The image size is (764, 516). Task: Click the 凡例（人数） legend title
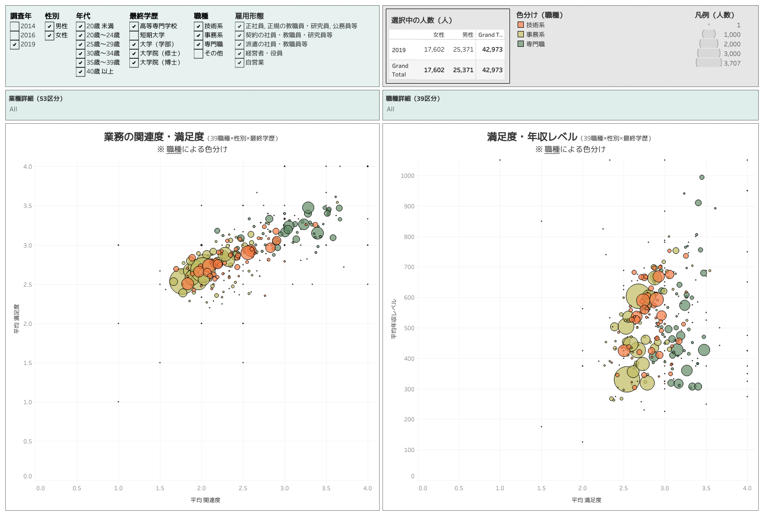(x=714, y=15)
